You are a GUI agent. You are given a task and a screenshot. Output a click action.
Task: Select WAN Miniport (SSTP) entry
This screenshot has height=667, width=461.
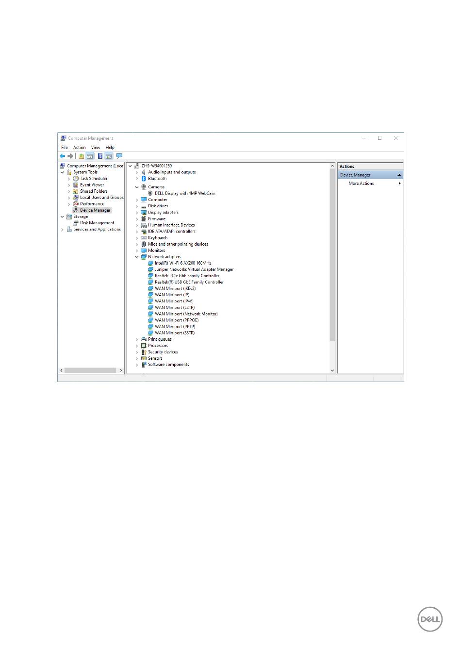click(x=175, y=333)
